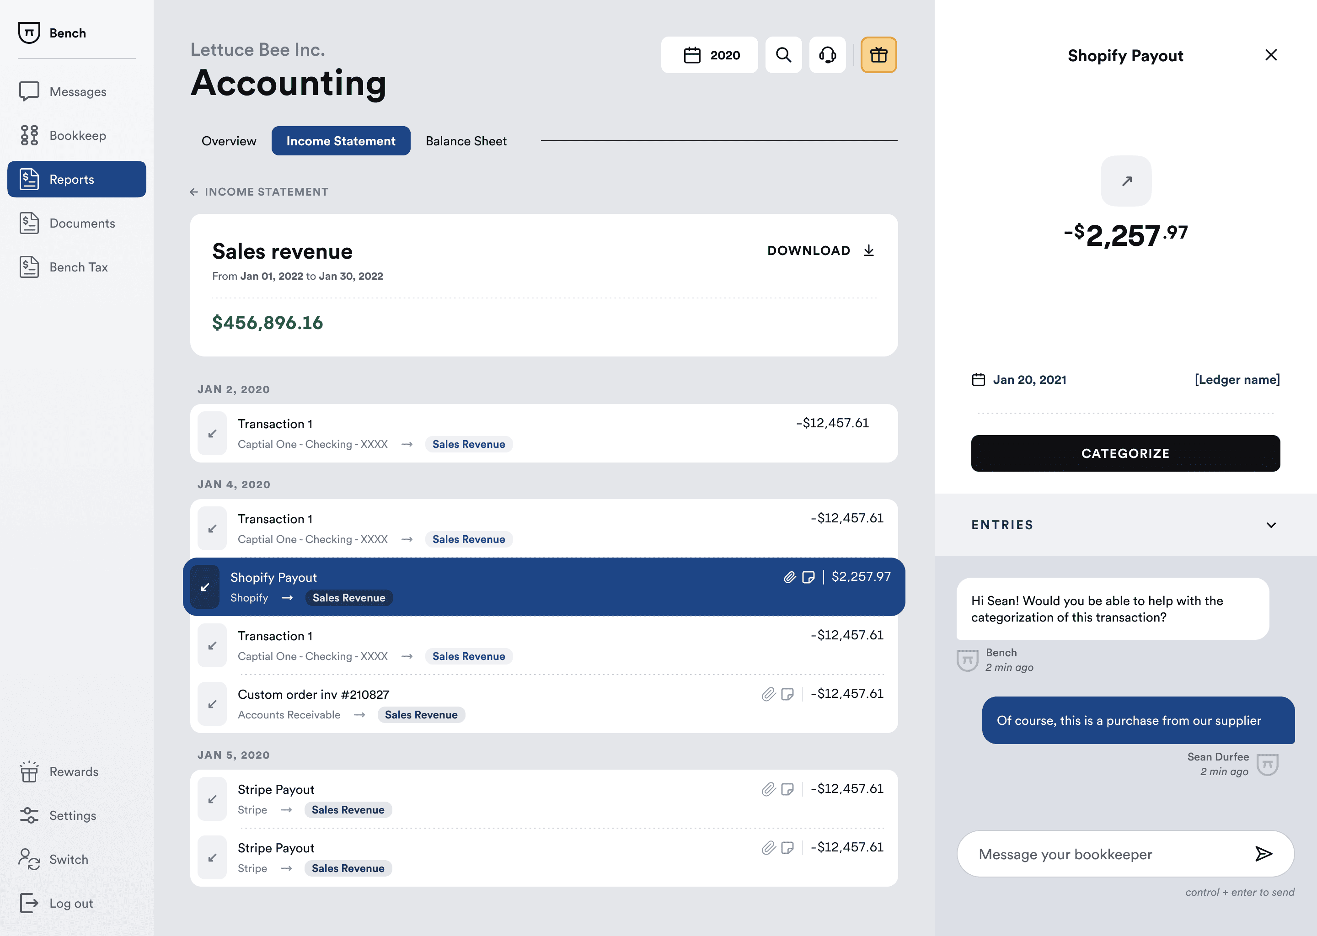This screenshot has height=936, width=1317.
Task: Click the download arrow icon
Action: (x=868, y=250)
